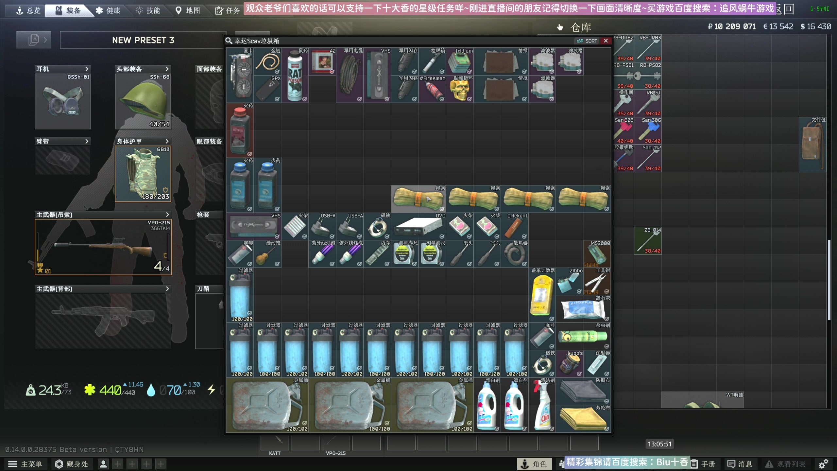Open the 地图 map tab
Viewport: 837px width, 471px height.
pos(188,10)
